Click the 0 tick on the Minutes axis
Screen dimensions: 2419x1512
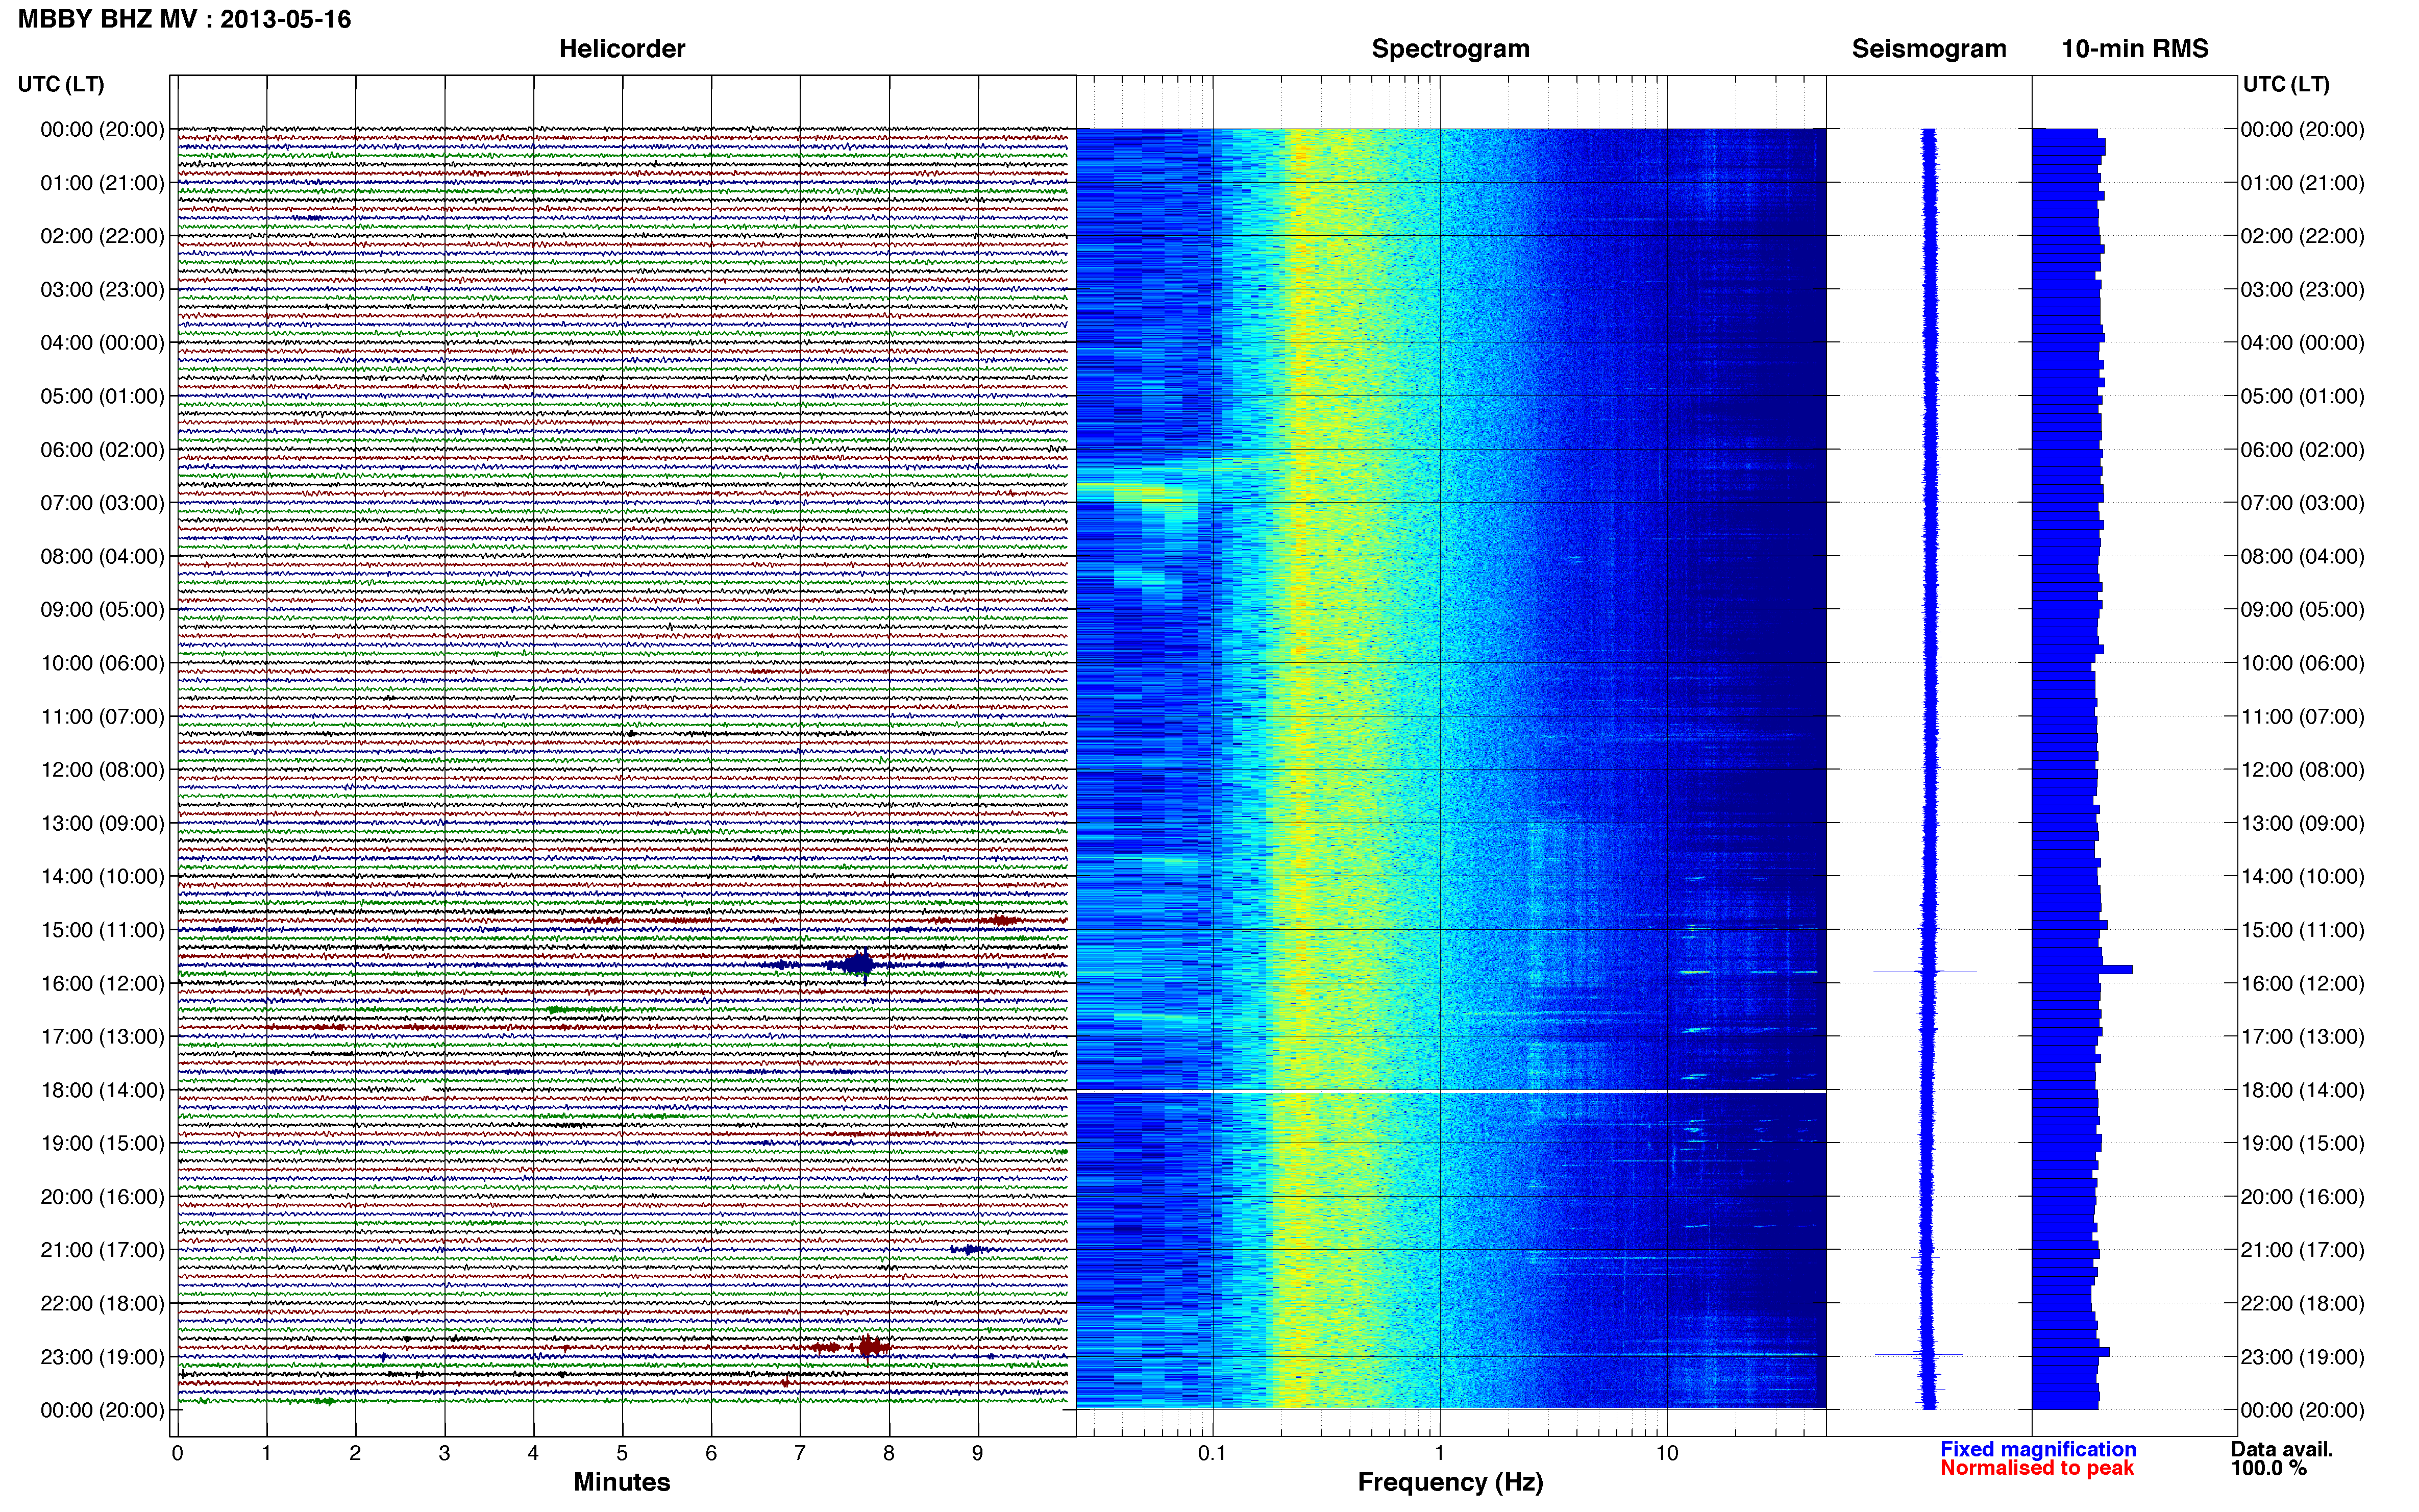click(177, 1453)
